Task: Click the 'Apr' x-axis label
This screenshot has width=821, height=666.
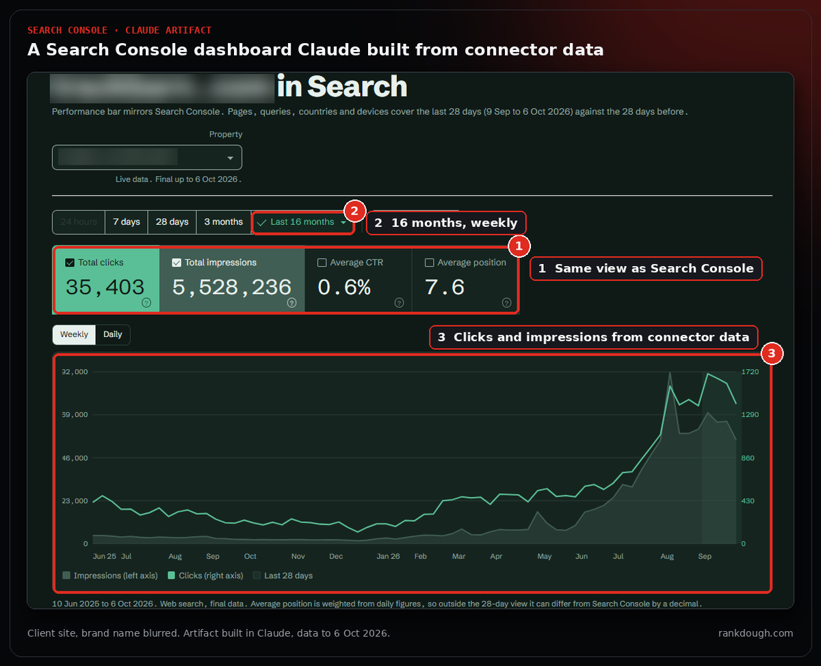Action: pos(496,557)
